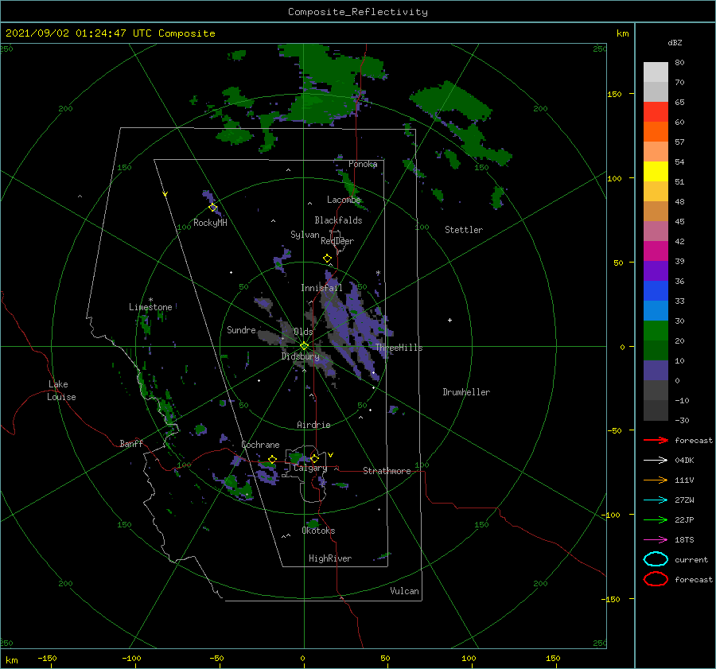Click the ThreeHills city label

tap(399, 348)
